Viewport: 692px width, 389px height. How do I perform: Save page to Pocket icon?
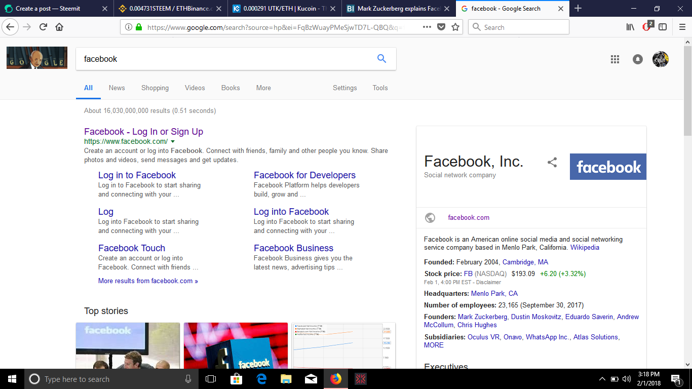(441, 27)
